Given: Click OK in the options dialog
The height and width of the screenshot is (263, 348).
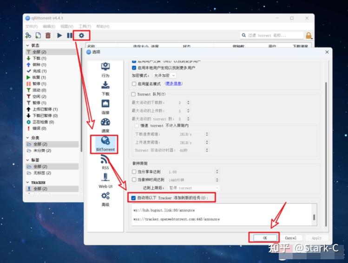Looking at the screenshot, I should [264, 238].
